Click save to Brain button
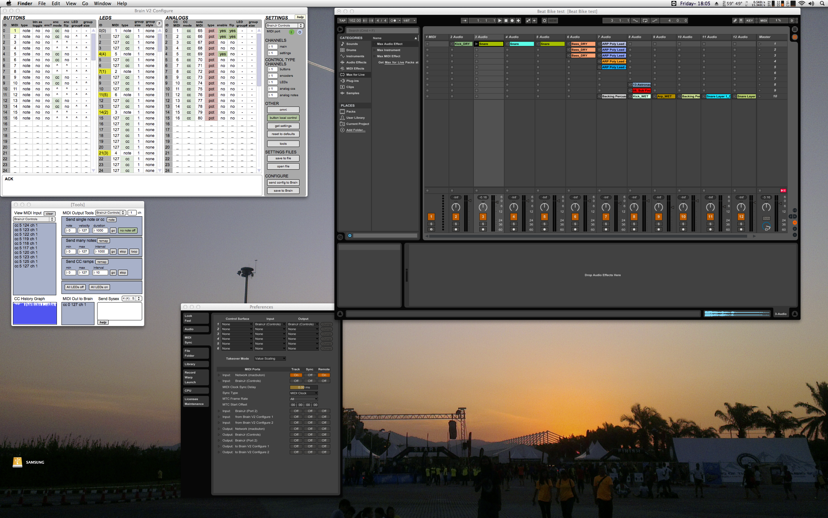This screenshot has height=518, width=828. [283, 191]
